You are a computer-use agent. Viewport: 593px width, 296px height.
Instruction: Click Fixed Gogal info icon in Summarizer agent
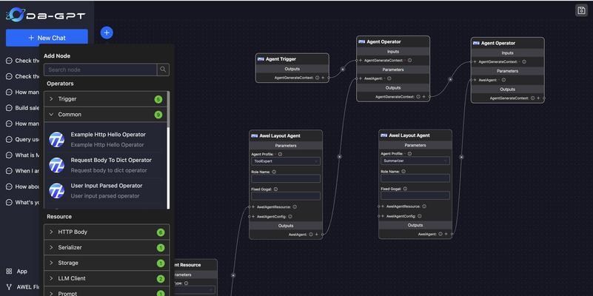coord(405,189)
